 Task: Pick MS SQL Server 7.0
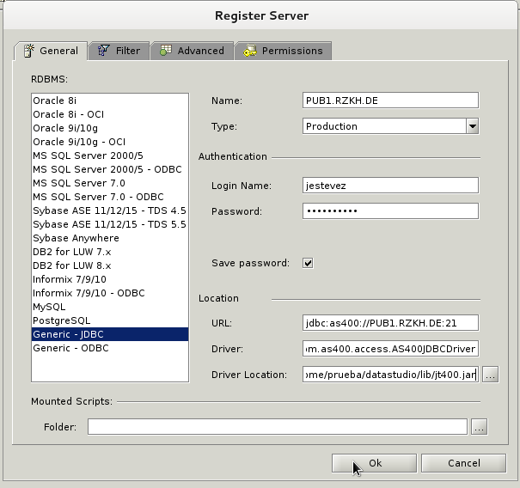point(110,183)
